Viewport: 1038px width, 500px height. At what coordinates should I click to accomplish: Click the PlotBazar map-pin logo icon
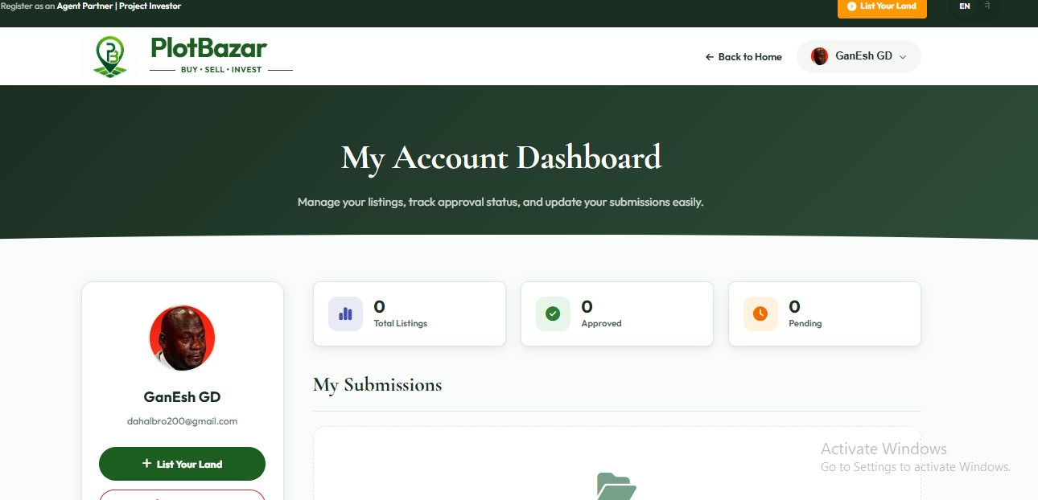click(x=111, y=56)
